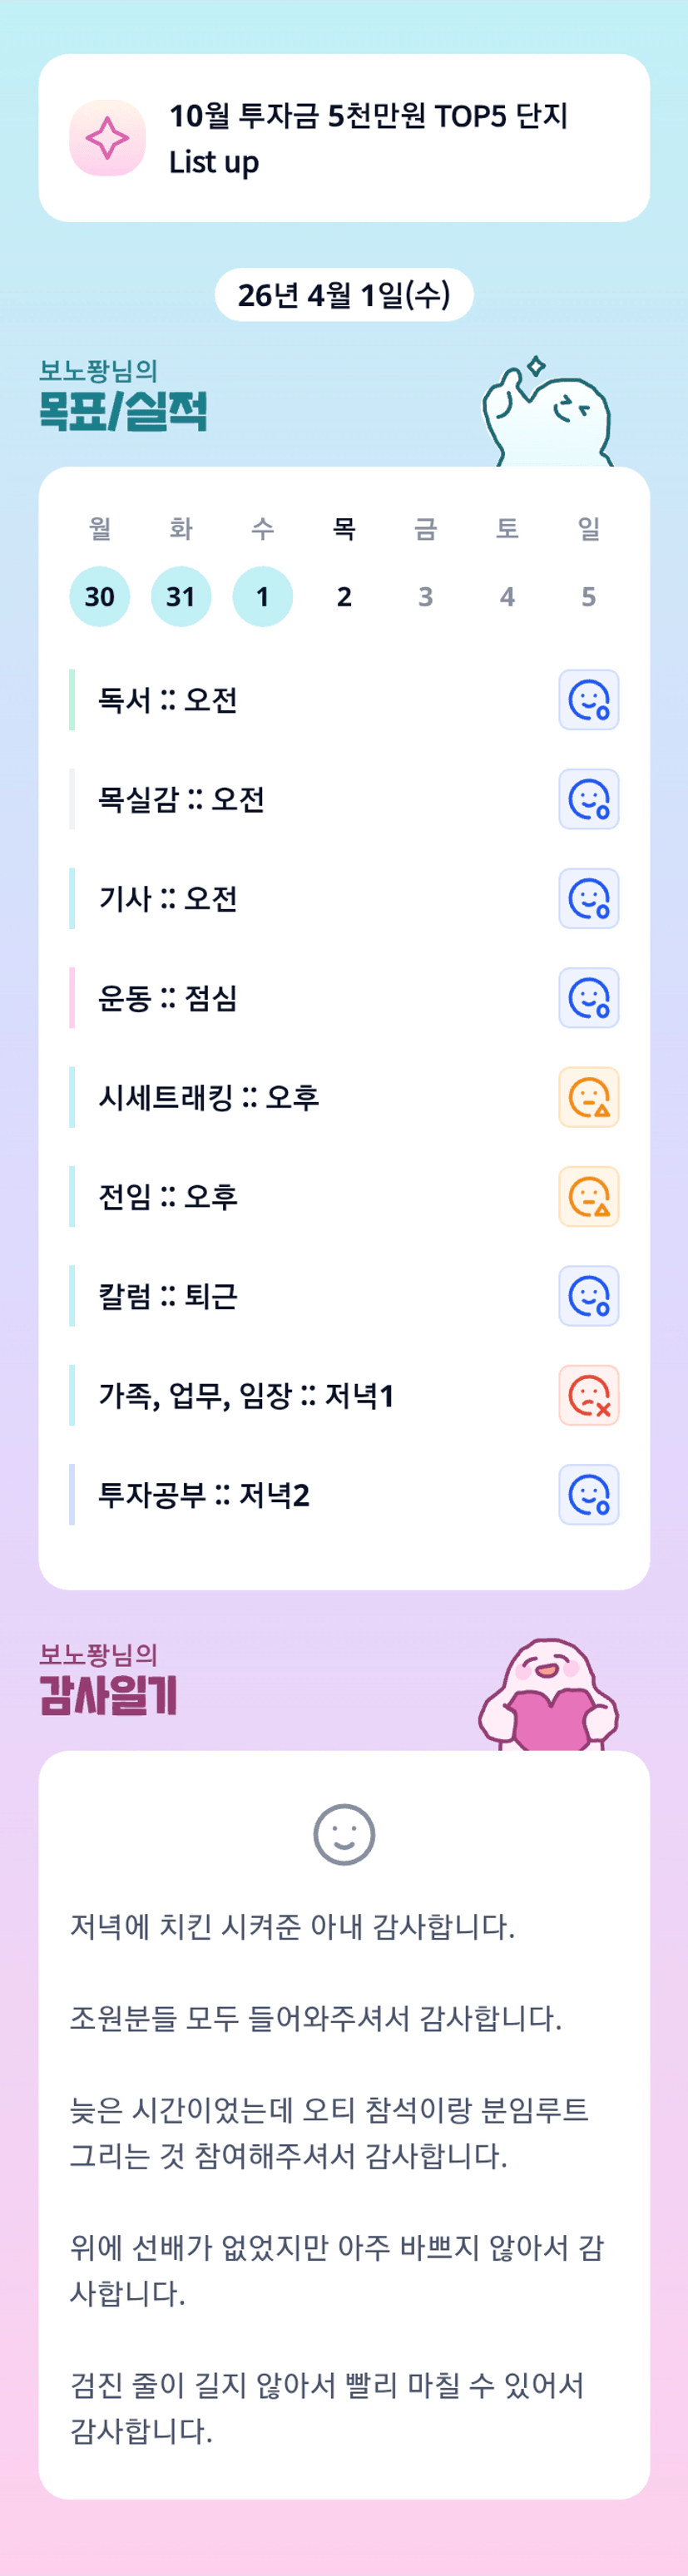Screen dimensions: 688x2576
Task: Select Friday the 3rd in week calendar
Action: [x=425, y=597]
